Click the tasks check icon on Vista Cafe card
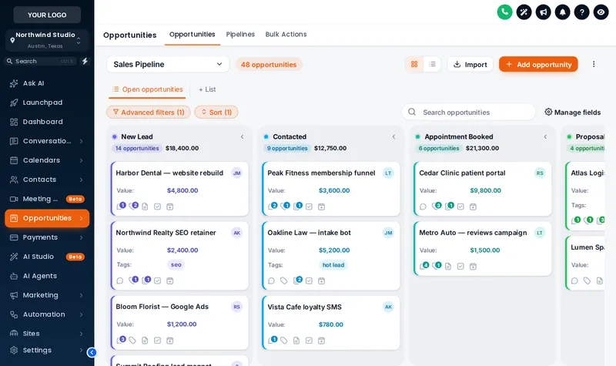The width and height of the screenshot is (616, 366). click(x=309, y=341)
